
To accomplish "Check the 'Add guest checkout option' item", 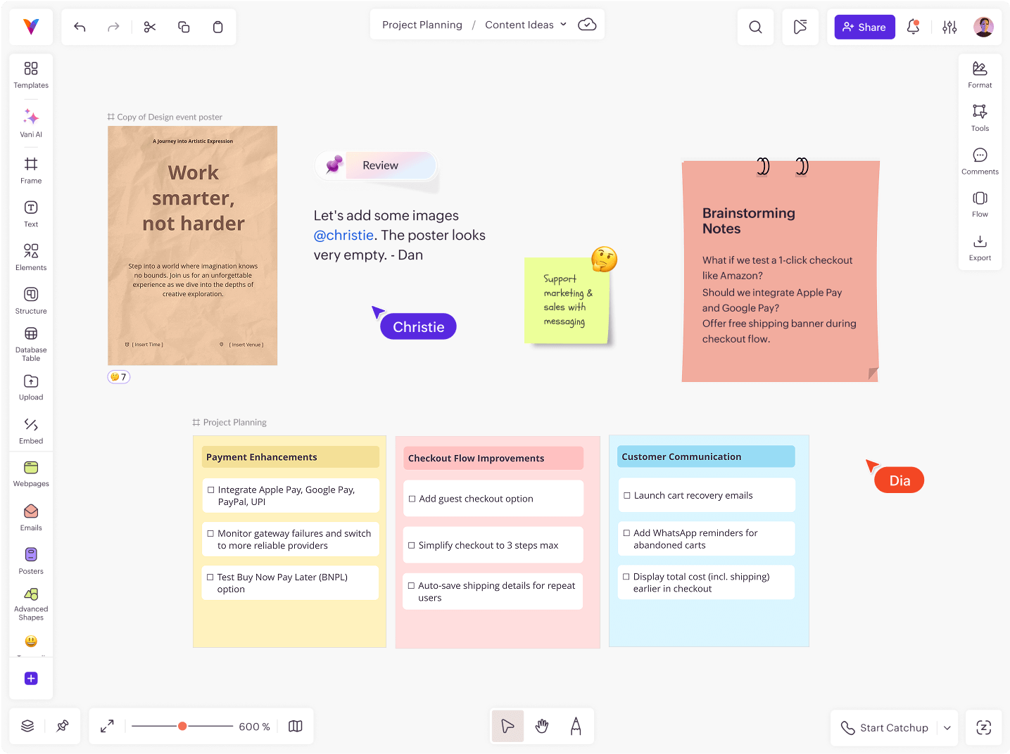I will 412,498.
